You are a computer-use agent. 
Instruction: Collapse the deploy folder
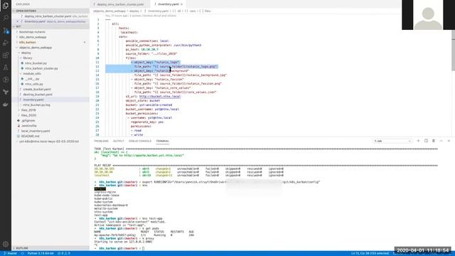pyautogui.click(x=26, y=53)
